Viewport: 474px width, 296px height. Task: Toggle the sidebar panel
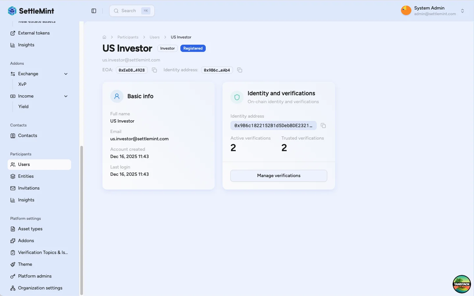tap(94, 11)
